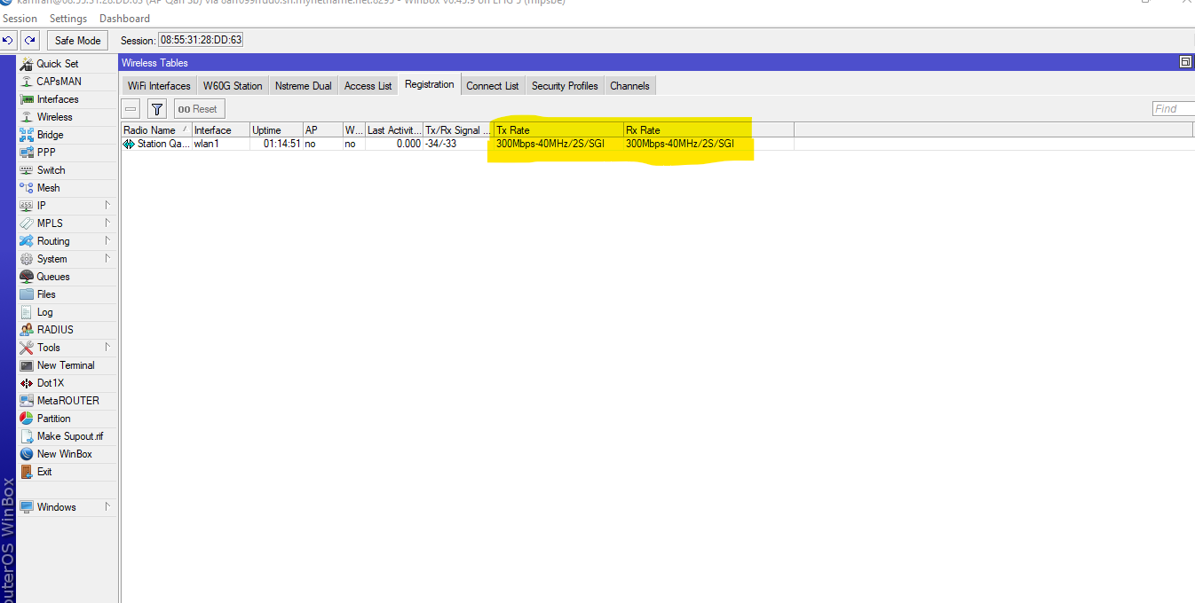Expand the System submenu

tap(51, 258)
